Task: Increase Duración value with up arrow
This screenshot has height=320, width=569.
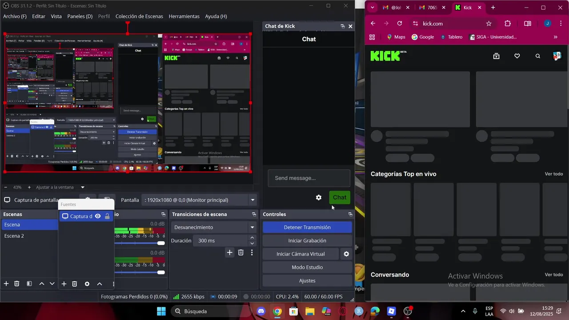Action: pyautogui.click(x=252, y=238)
